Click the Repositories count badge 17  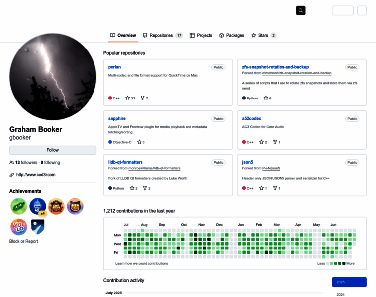179,35
